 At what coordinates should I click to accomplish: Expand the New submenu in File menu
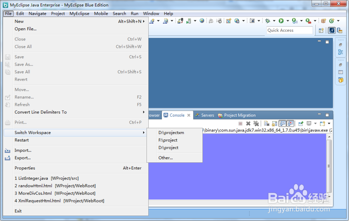[76, 21]
